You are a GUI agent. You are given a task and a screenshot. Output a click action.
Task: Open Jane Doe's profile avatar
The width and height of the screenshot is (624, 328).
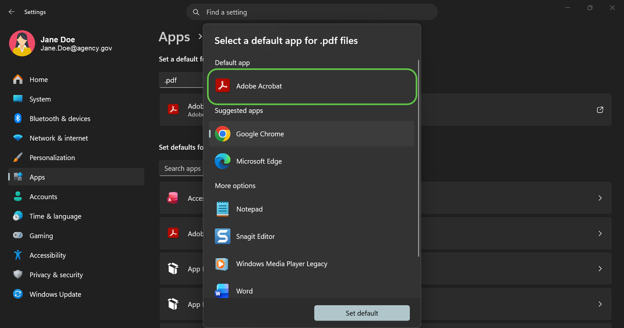(22, 43)
